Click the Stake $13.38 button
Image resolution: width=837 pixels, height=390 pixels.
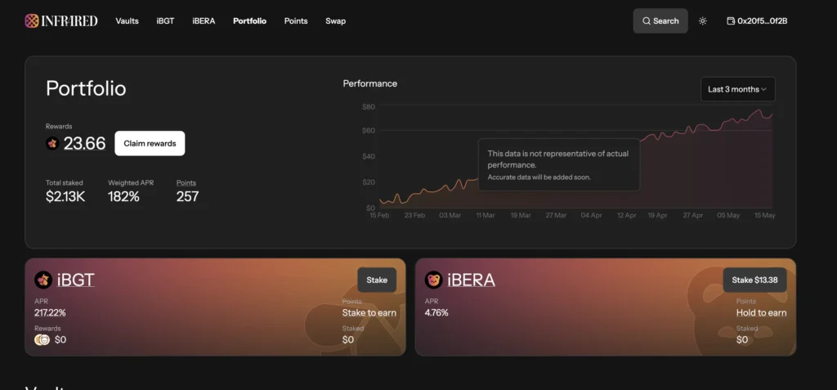point(754,280)
